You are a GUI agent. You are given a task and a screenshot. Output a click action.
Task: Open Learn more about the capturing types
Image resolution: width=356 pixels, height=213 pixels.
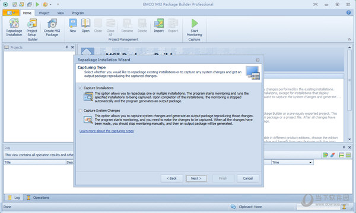coord(106,131)
